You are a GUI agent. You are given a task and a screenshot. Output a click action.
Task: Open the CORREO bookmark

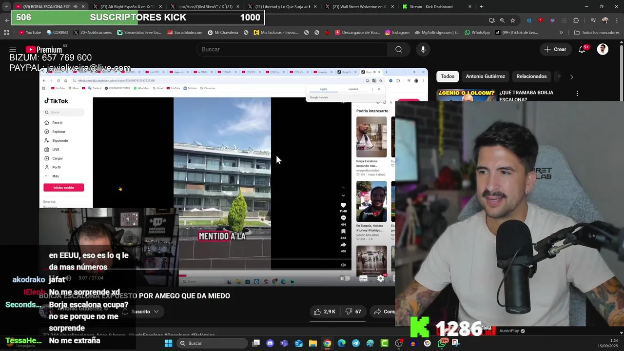[58, 33]
